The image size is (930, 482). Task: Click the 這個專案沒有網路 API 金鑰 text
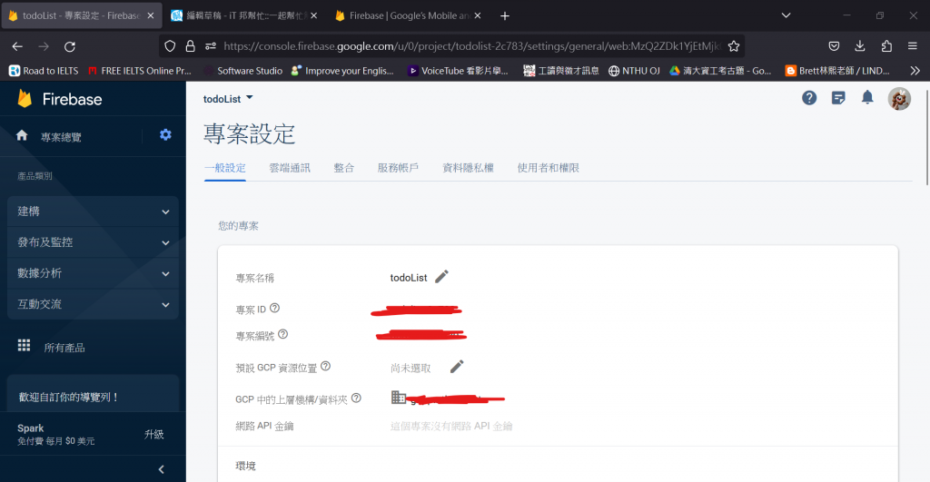pos(451,426)
